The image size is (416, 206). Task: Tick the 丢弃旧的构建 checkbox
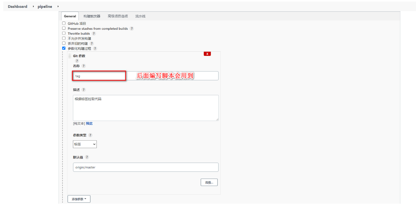64,43
